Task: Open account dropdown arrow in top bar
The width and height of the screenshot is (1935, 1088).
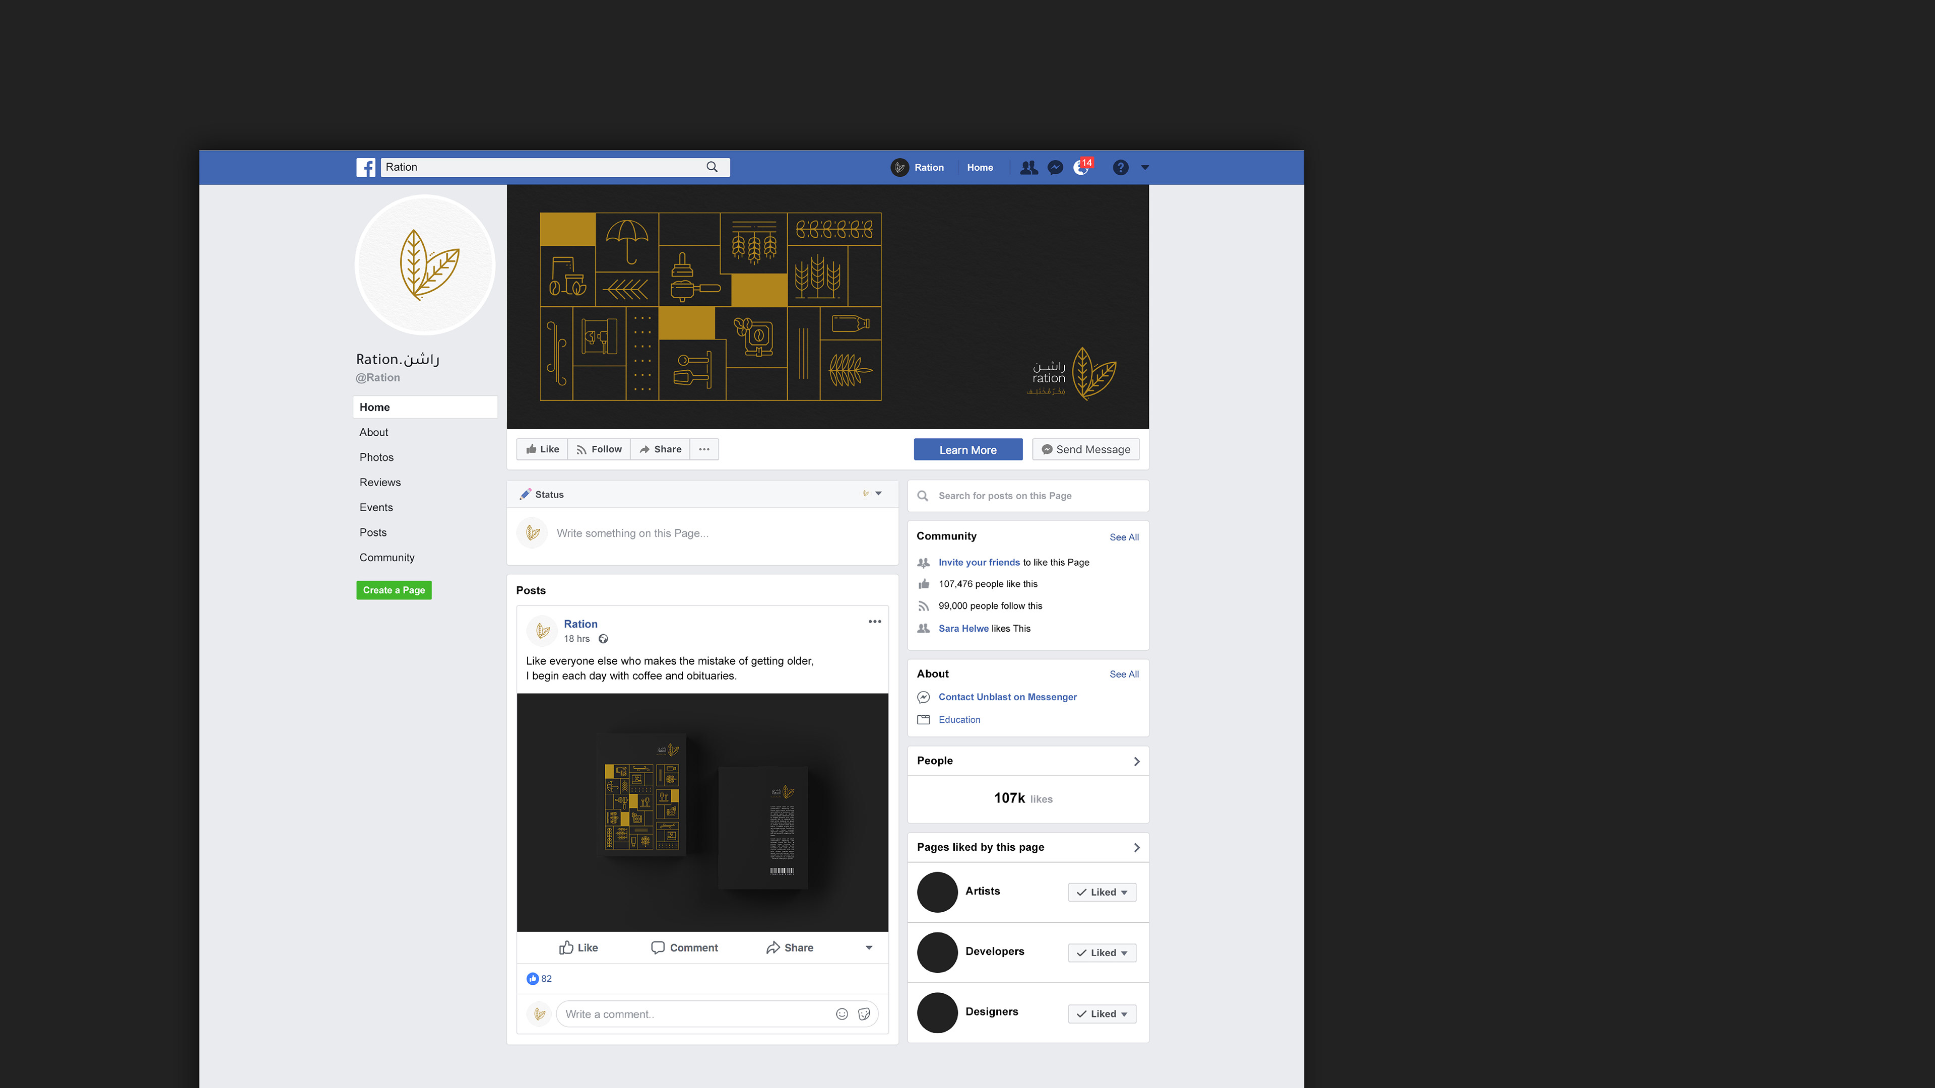Action: 1145,167
